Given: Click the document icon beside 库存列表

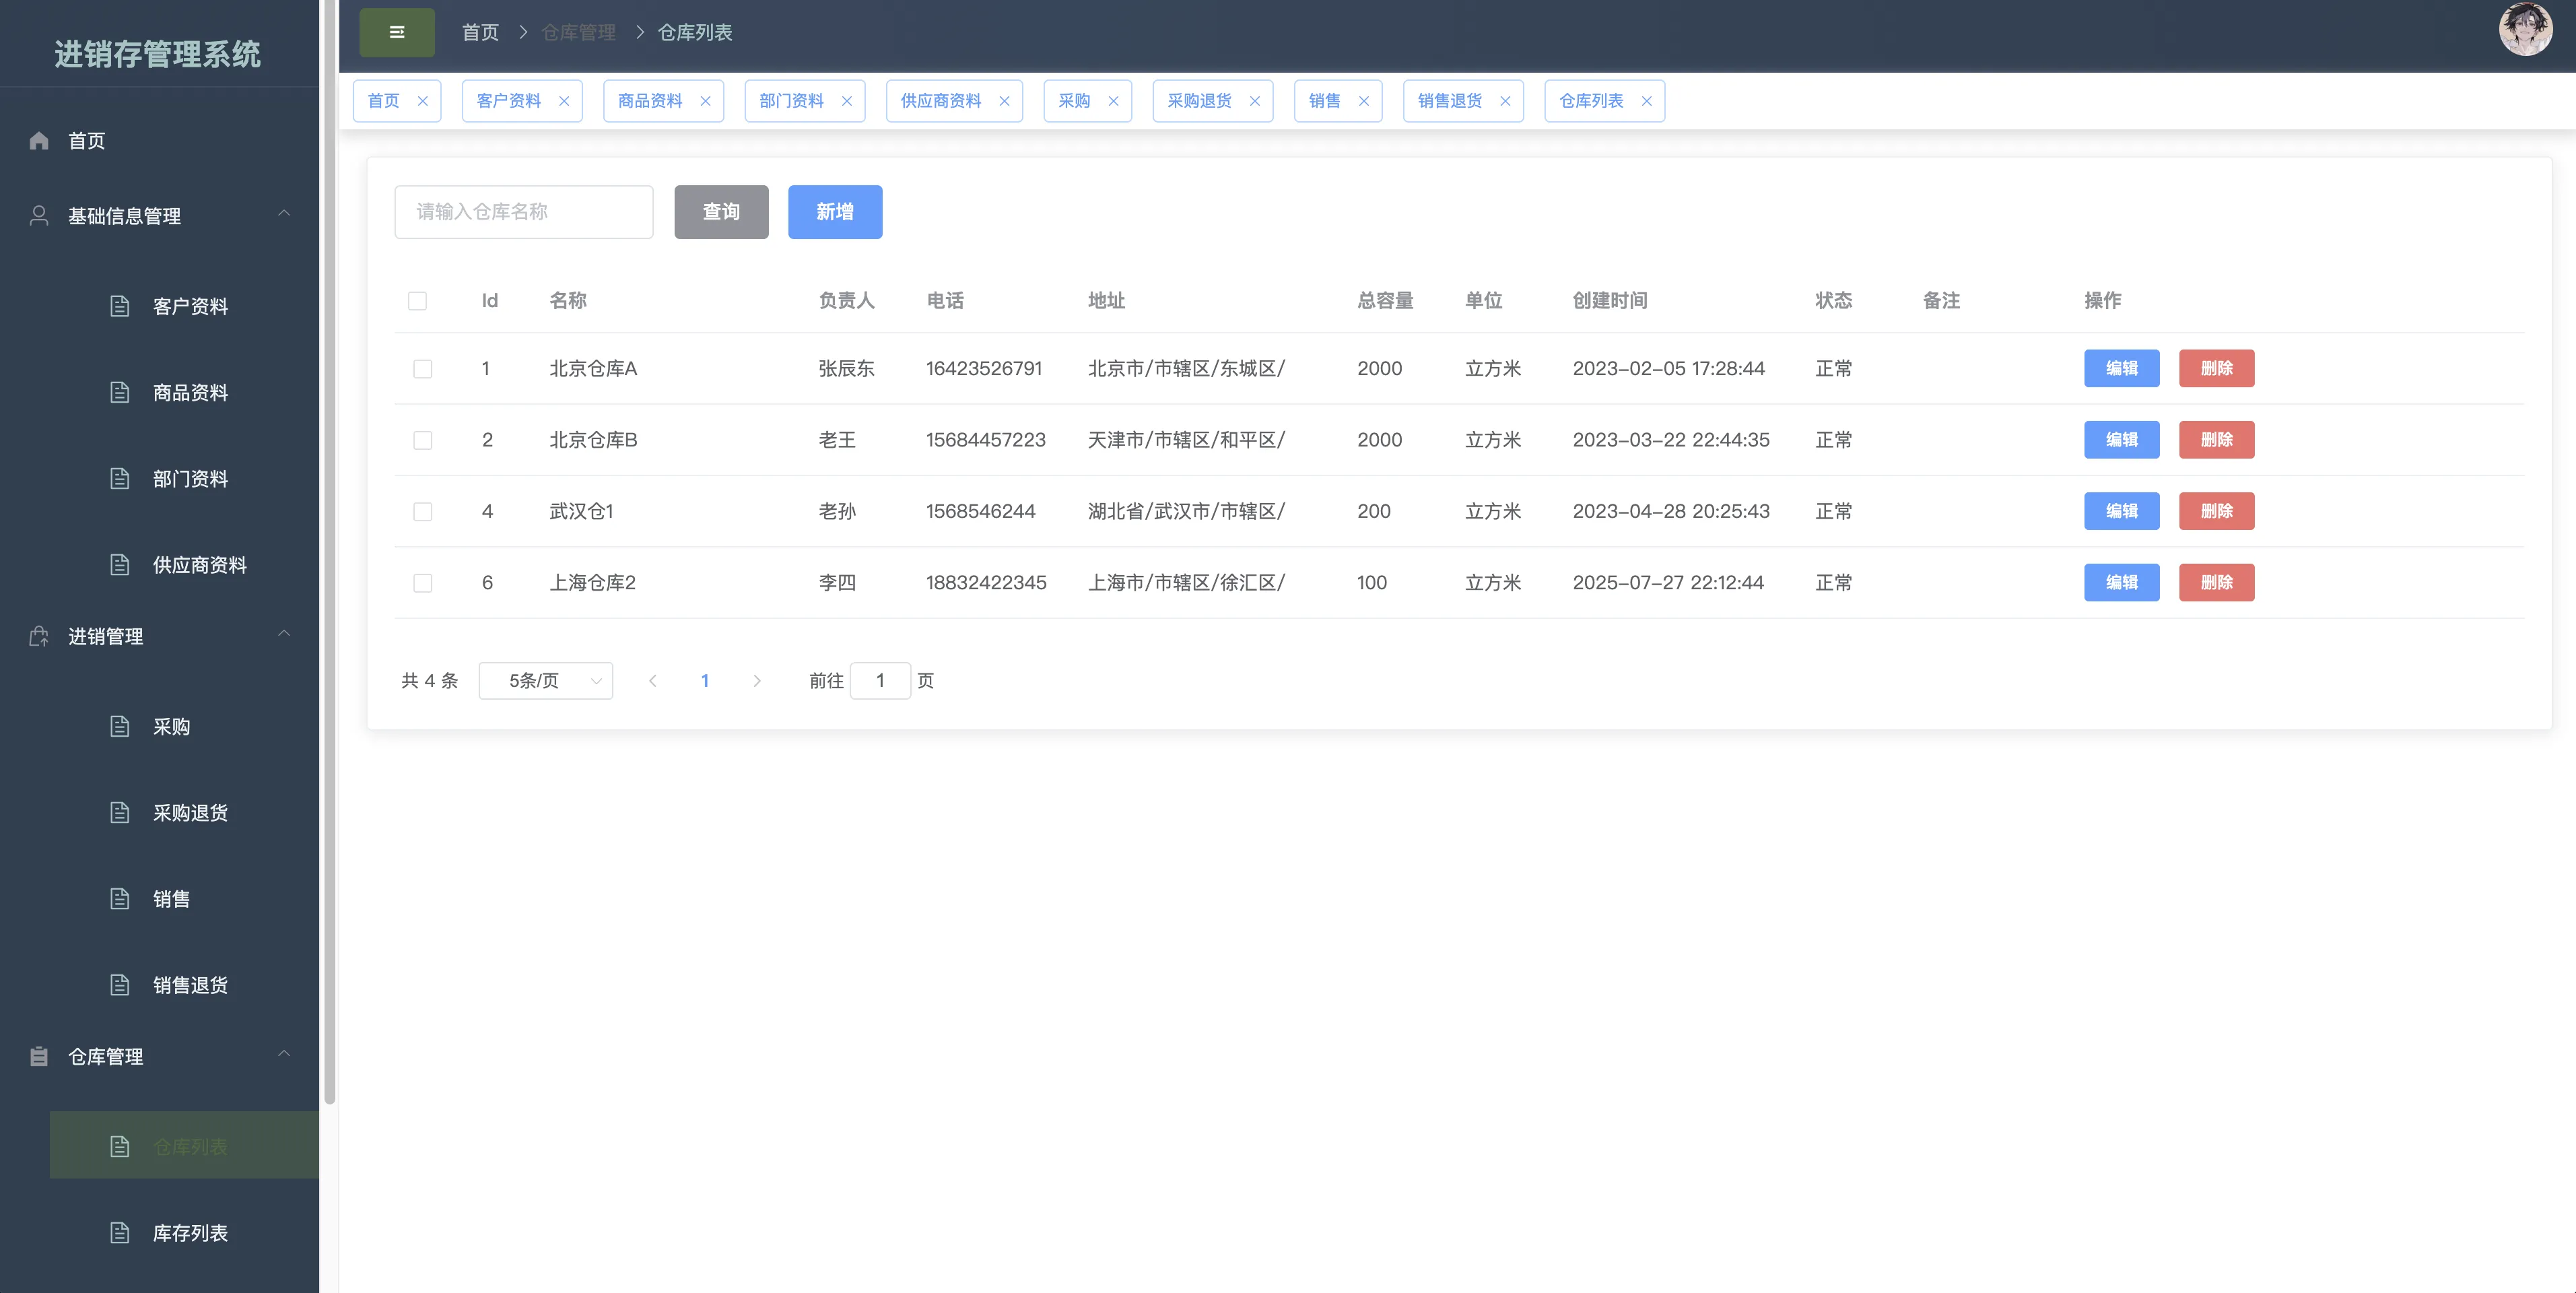Looking at the screenshot, I should [120, 1233].
